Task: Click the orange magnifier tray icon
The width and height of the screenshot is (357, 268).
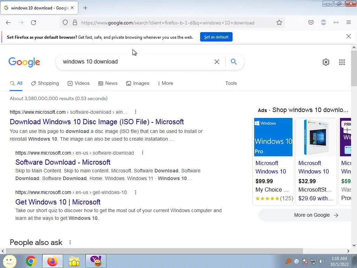Action: point(288,261)
